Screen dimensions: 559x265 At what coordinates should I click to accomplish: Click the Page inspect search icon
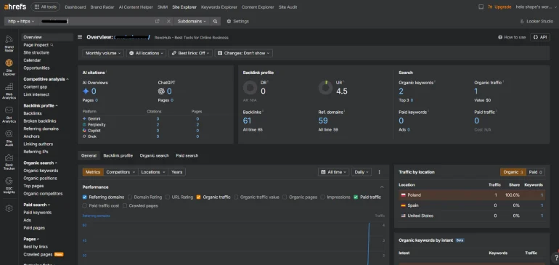coord(52,45)
